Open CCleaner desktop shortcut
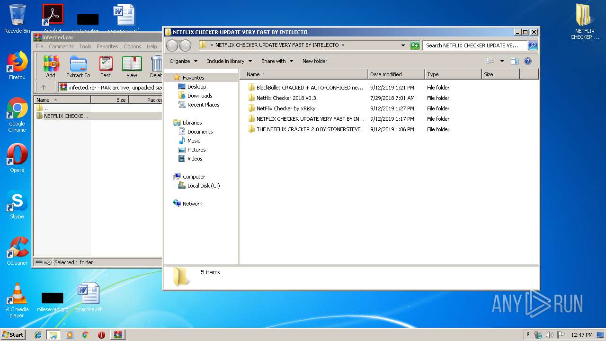606x341 pixels. point(17,251)
